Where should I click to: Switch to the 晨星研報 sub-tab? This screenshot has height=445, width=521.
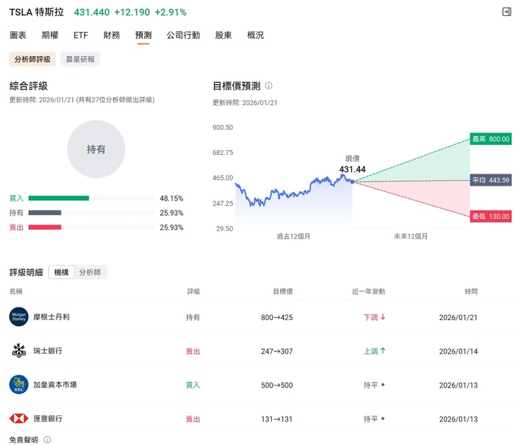click(x=80, y=59)
